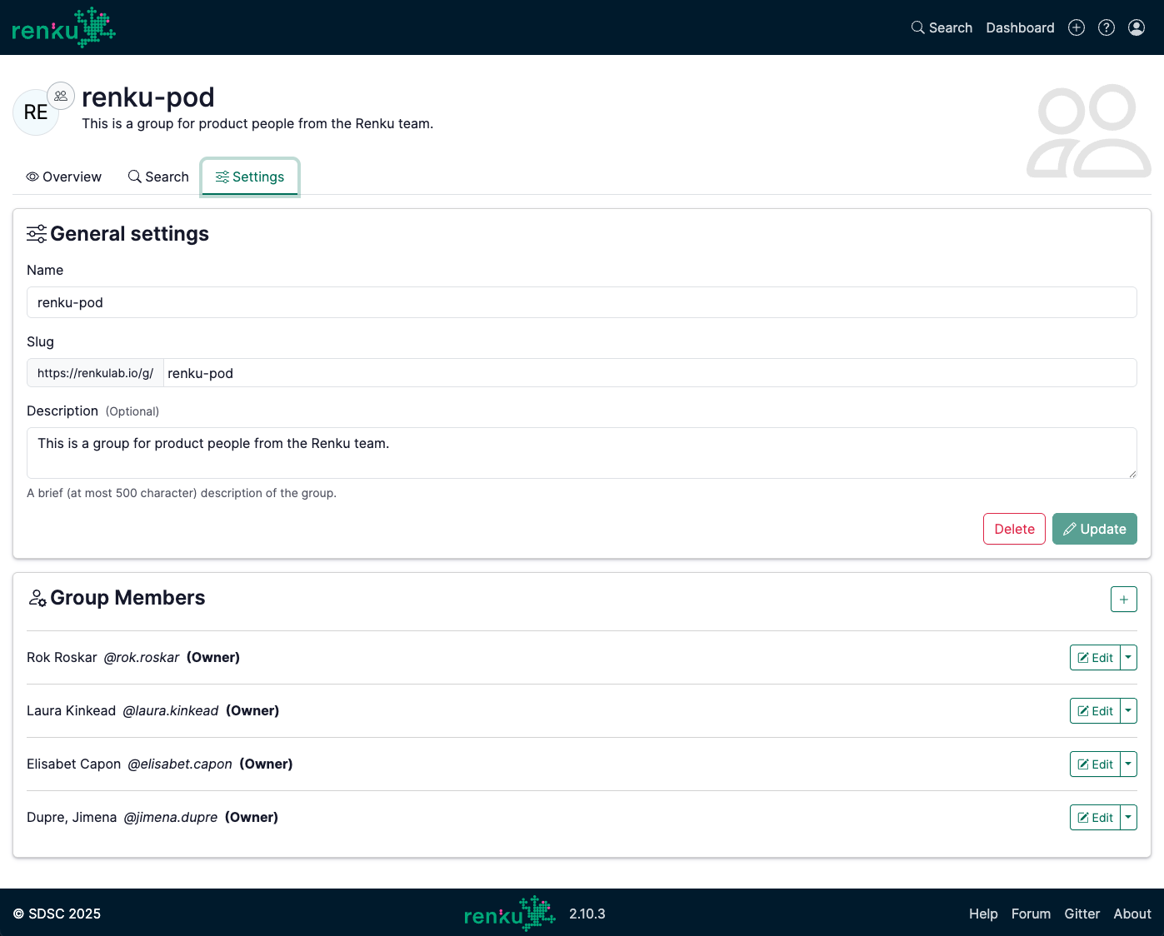This screenshot has height=936, width=1164.
Task: Click the General settings heading
Action: click(129, 234)
